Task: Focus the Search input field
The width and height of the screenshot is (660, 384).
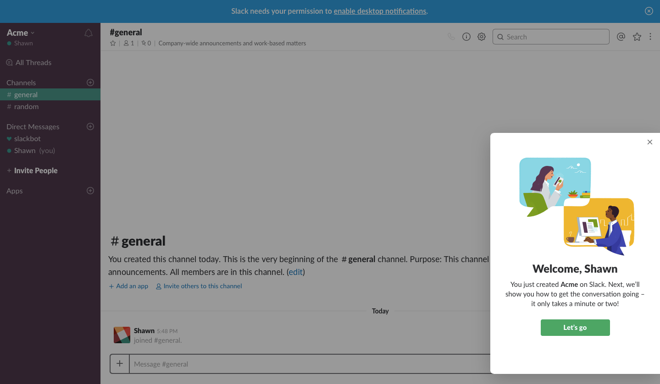Action: [551, 37]
